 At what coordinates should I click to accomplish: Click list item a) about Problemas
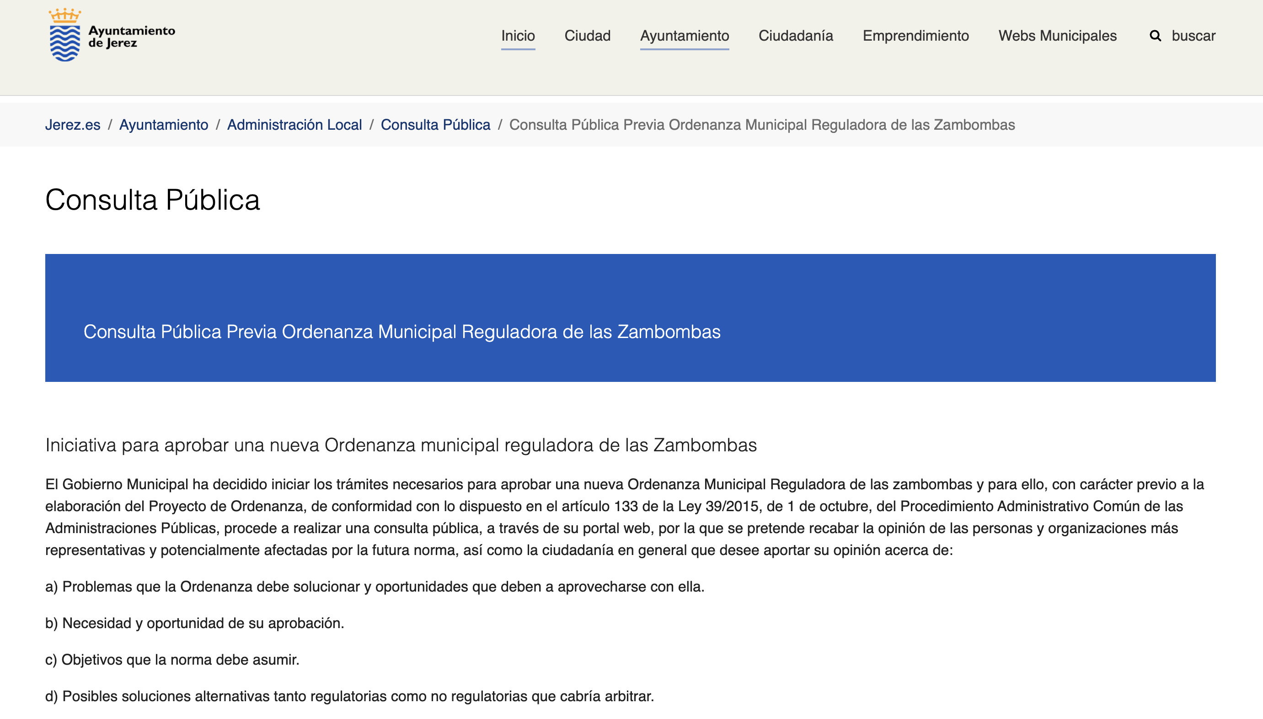[374, 587]
